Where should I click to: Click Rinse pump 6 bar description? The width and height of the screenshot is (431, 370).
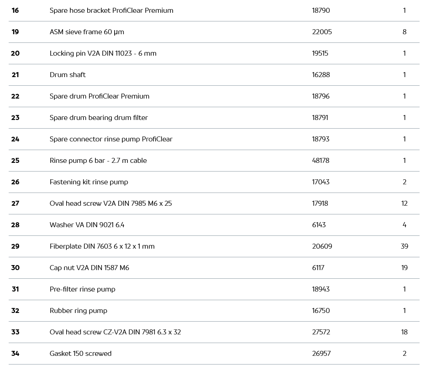(x=98, y=161)
